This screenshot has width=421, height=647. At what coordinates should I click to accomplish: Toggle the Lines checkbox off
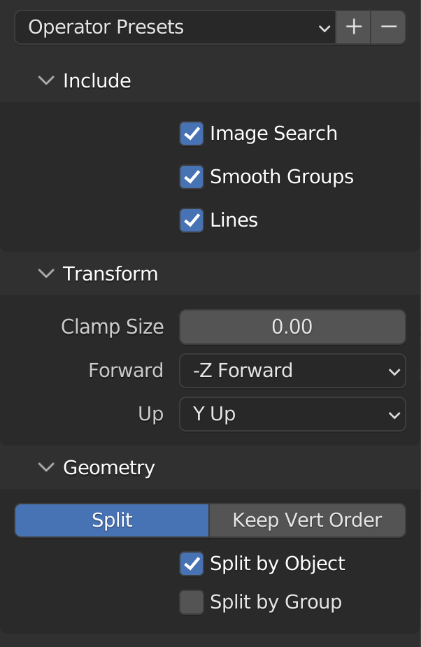tap(192, 220)
